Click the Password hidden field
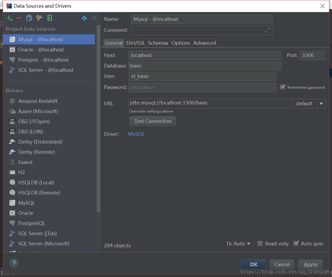332x277 pixels. pos(202,87)
